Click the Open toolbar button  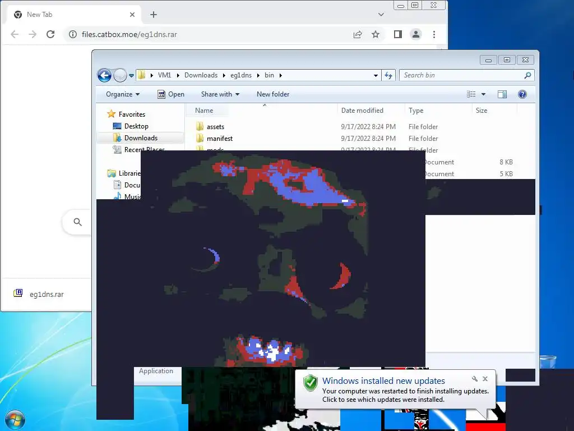point(171,94)
